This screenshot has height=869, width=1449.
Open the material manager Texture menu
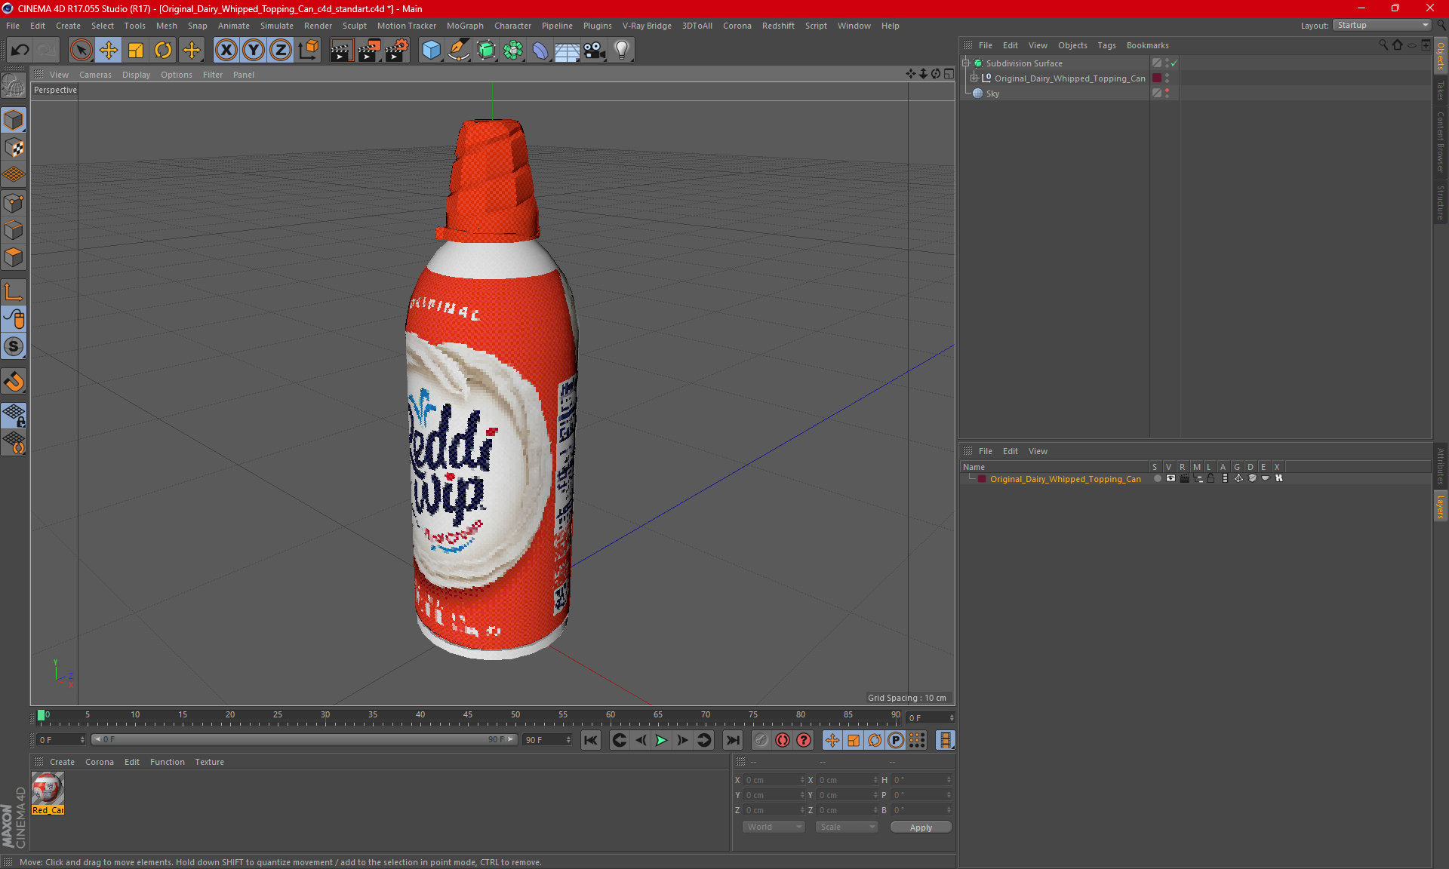point(209,762)
